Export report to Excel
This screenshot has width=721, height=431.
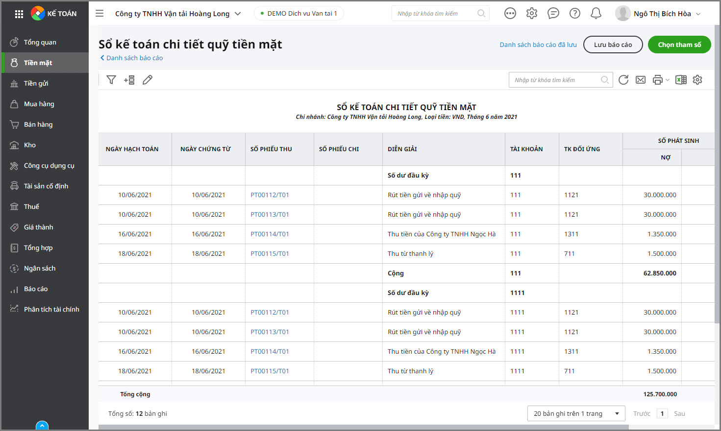pos(681,80)
